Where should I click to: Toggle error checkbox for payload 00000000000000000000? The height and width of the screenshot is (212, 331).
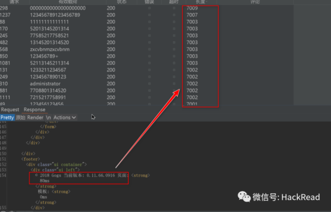coord(149,8)
